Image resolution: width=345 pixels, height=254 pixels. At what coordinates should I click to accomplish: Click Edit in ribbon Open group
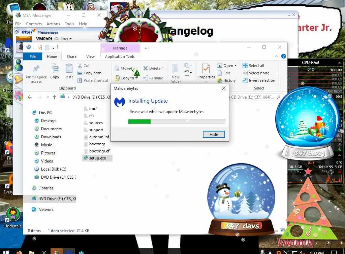click(224, 73)
